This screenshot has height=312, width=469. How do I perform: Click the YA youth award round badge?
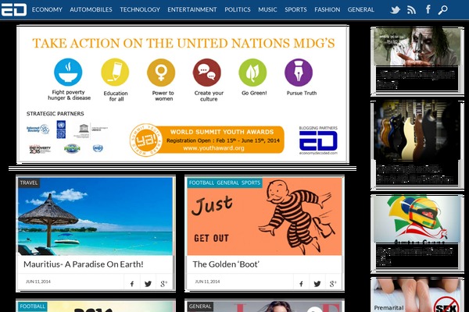tap(145, 140)
